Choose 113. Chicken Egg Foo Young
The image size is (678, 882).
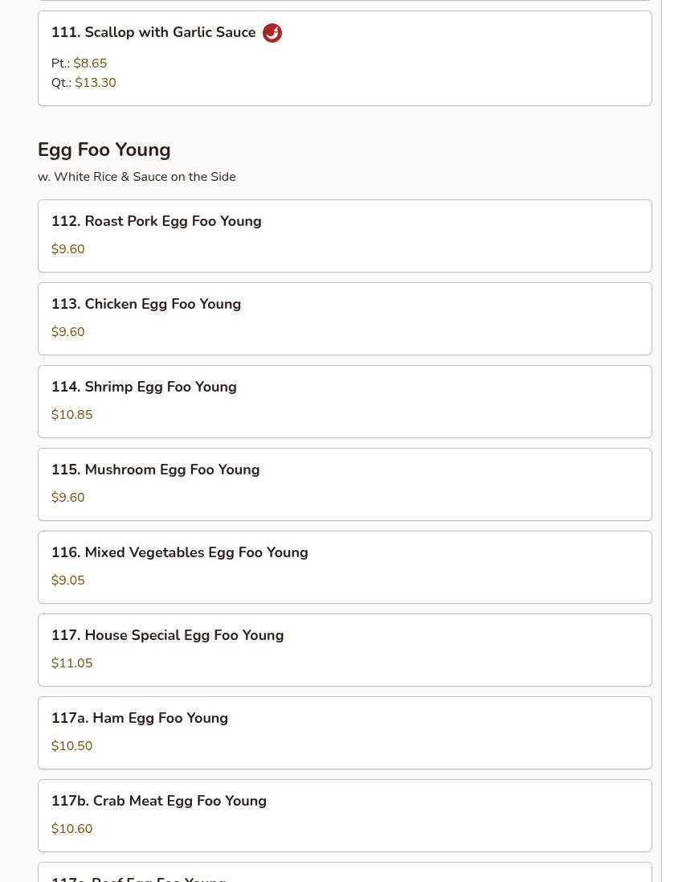(345, 318)
